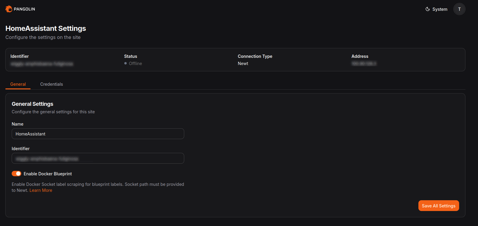The width and height of the screenshot is (478, 226).
Task: Click the Offline status text
Action: tap(135, 64)
